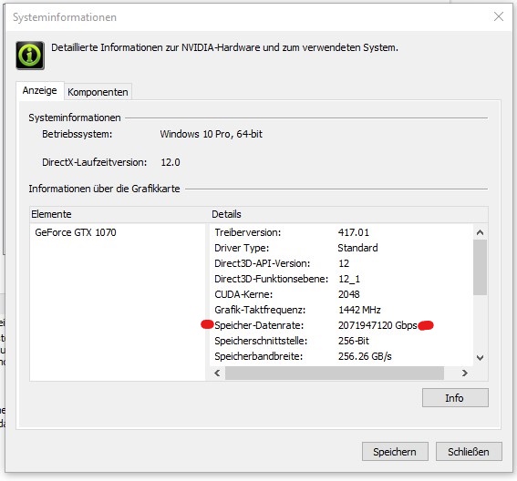Click the green NVIDIA info icon

point(30,56)
